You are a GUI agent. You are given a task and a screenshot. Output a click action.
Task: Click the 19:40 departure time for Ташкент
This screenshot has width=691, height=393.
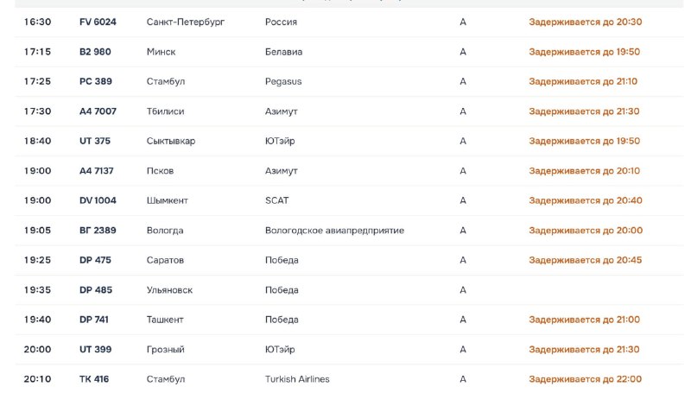coord(37,320)
